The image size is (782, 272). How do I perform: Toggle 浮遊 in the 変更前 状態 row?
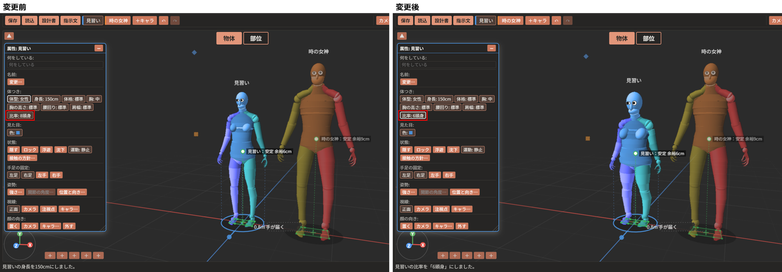tap(46, 149)
